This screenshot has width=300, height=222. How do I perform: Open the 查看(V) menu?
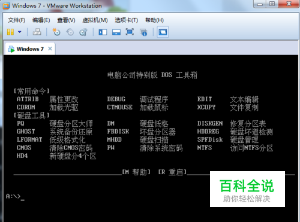[66, 20]
